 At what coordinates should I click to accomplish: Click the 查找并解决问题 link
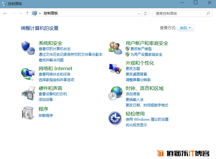tap(51, 60)
